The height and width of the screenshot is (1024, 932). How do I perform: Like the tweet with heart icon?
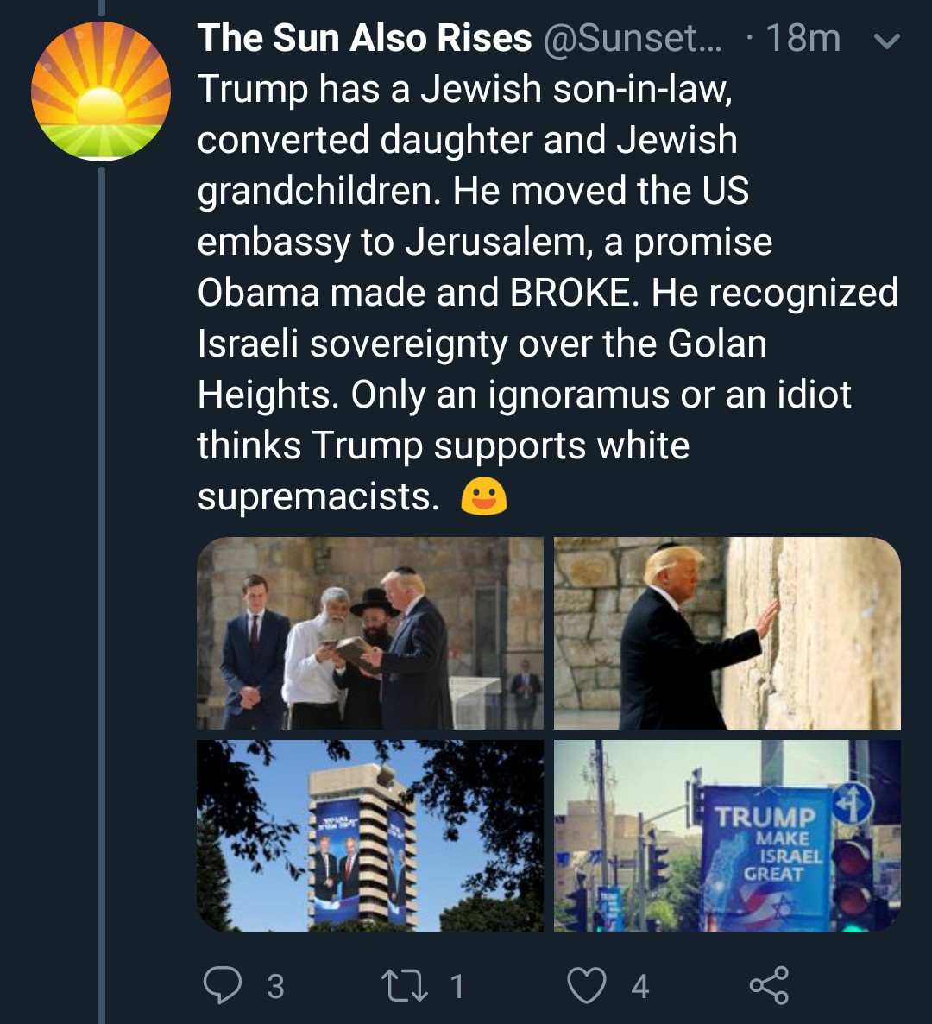pyautogui.click(x=587, y=985)
